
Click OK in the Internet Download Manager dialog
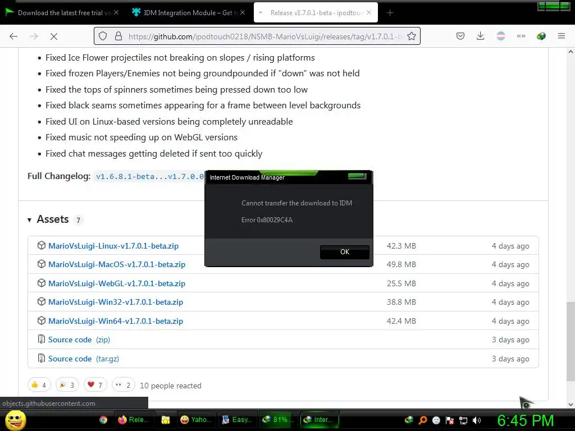pos(344,252)
